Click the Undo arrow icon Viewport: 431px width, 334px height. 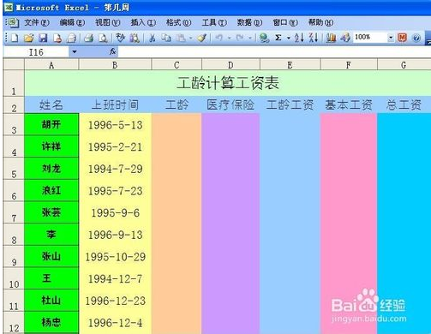(219, 38)
